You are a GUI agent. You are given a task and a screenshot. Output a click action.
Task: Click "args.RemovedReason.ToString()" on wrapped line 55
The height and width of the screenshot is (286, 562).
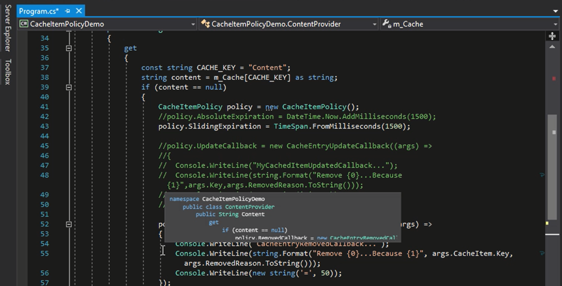click(x=248, y=263)
